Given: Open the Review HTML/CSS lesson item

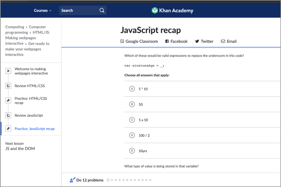Looking at the screenshot, I should tap(30, 86).
